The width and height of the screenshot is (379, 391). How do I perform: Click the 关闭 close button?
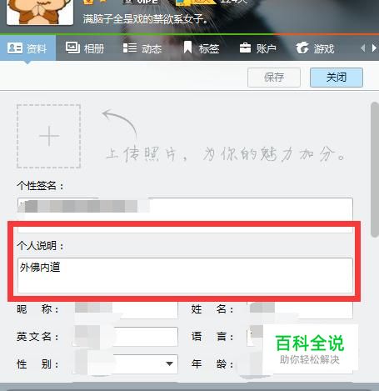(337, 78)
